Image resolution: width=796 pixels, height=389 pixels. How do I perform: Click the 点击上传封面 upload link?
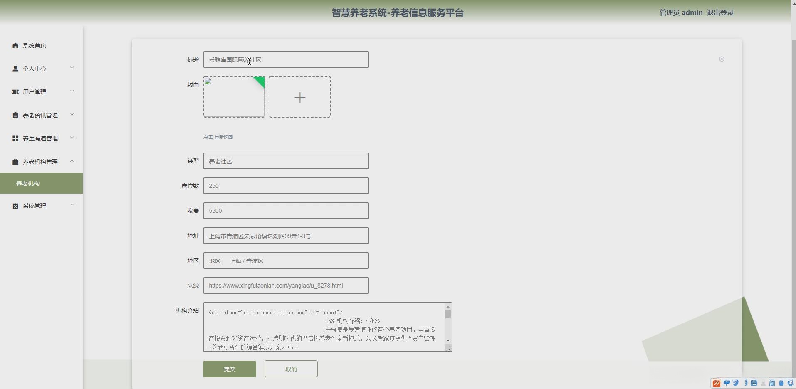[218, 137]
